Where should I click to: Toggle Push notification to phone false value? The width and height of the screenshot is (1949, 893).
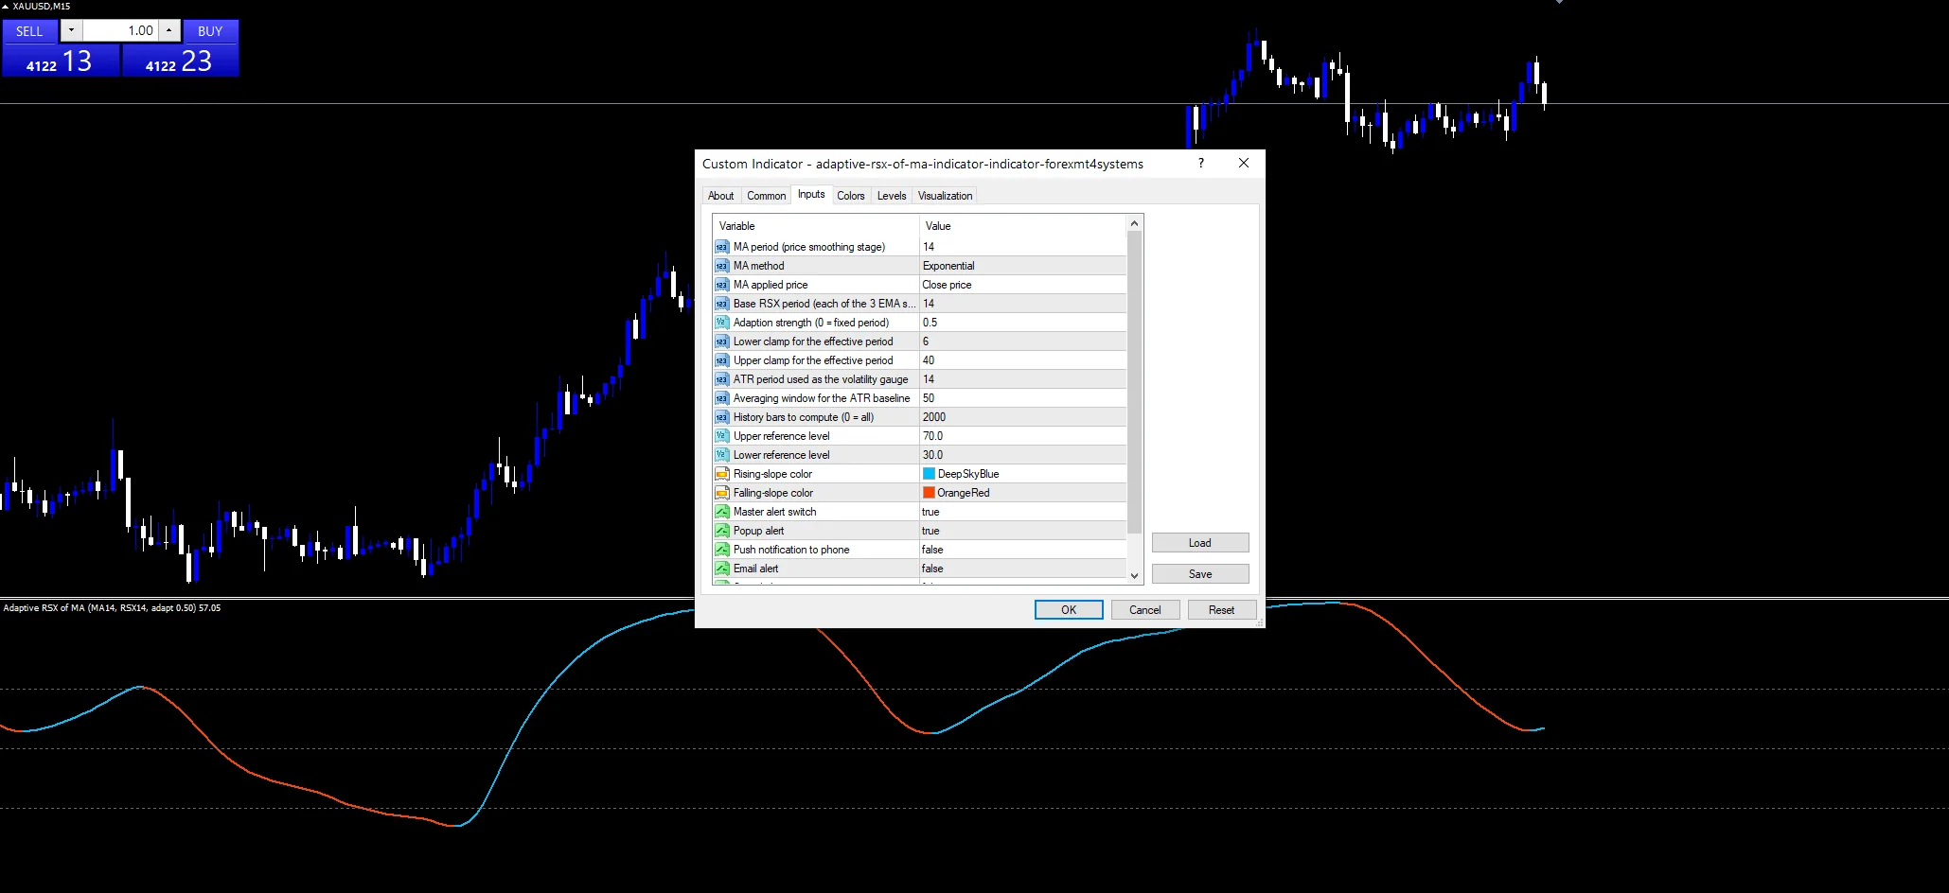click(x=1023, y=550)
